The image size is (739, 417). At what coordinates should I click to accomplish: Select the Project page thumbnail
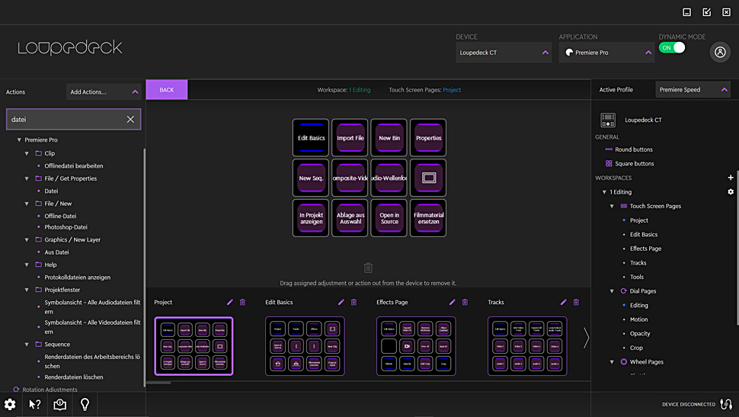pos(194,346)
